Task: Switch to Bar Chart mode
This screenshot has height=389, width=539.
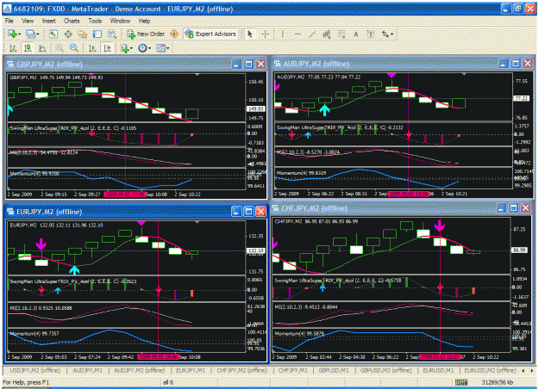Action: [x=13, y=48]
